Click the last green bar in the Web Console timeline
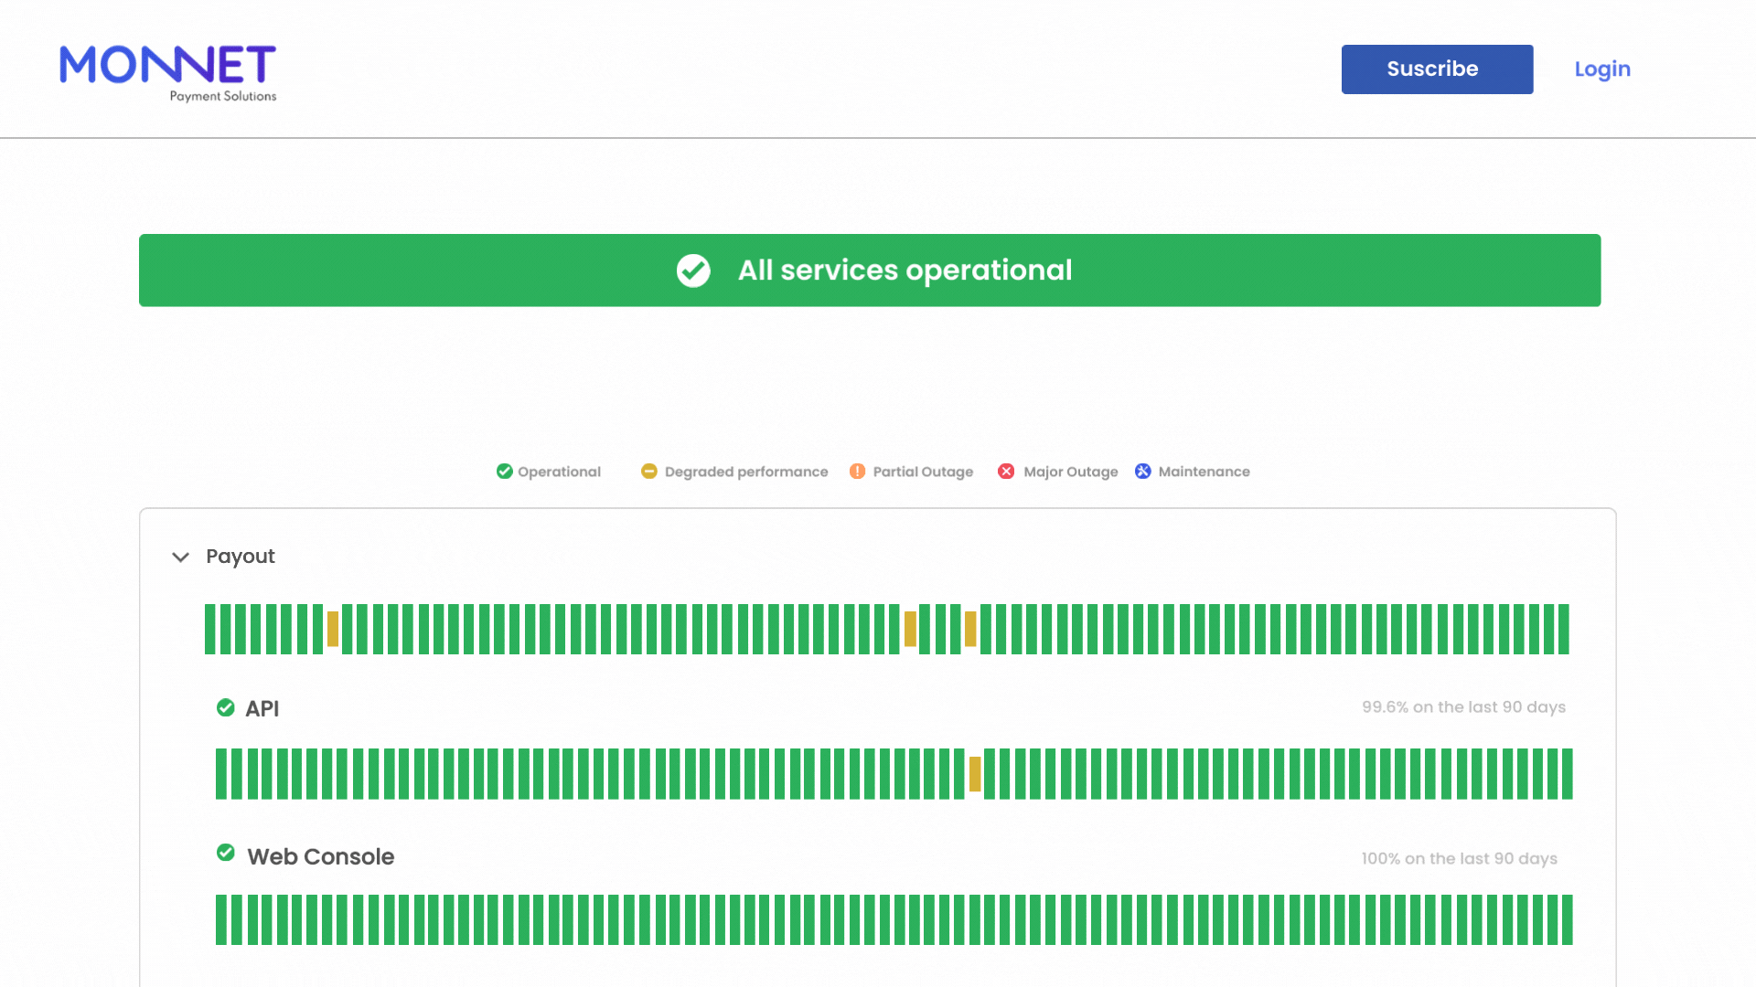This screenshot has width=1756, height=987. pos(1567,919)
